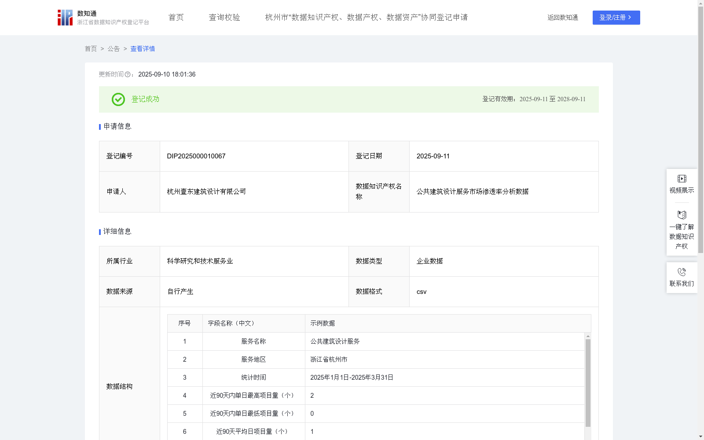Open 一键了解数据知识产权 guide icon
Screen dimensions: 704x440
682,215
